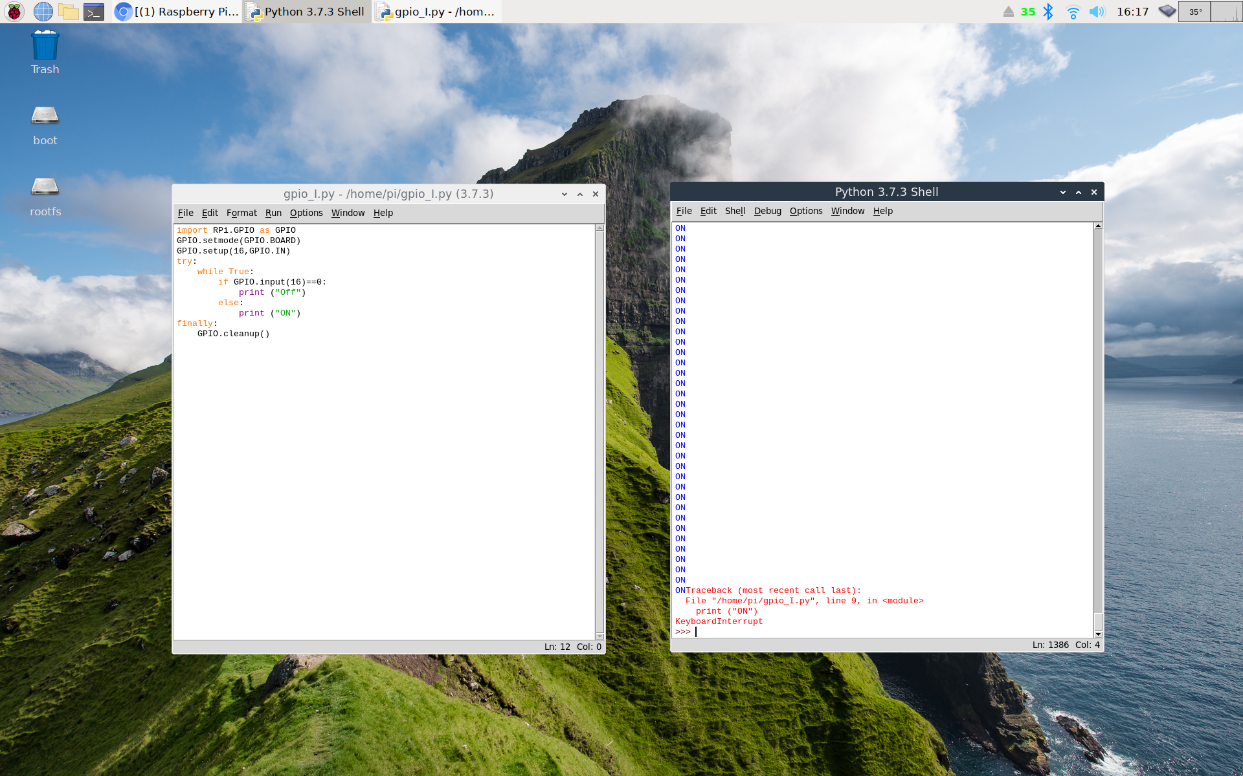1243x776 pixels.
Task: Open the file manager folder icon
Action: [x=68, y=12]
